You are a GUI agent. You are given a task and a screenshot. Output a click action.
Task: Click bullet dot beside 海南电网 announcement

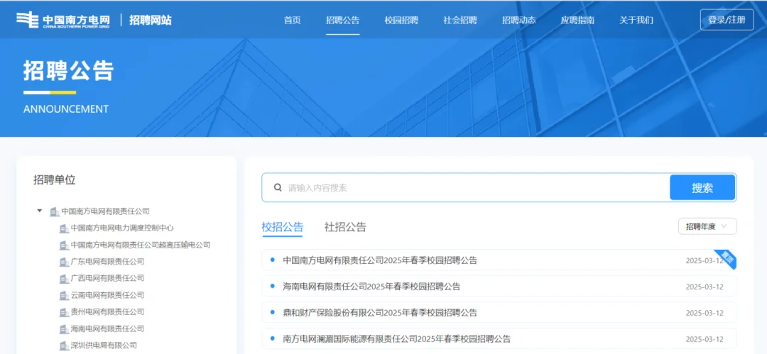pos(273,286)
